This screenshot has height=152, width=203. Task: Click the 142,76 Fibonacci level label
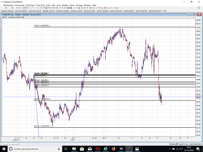42,126
